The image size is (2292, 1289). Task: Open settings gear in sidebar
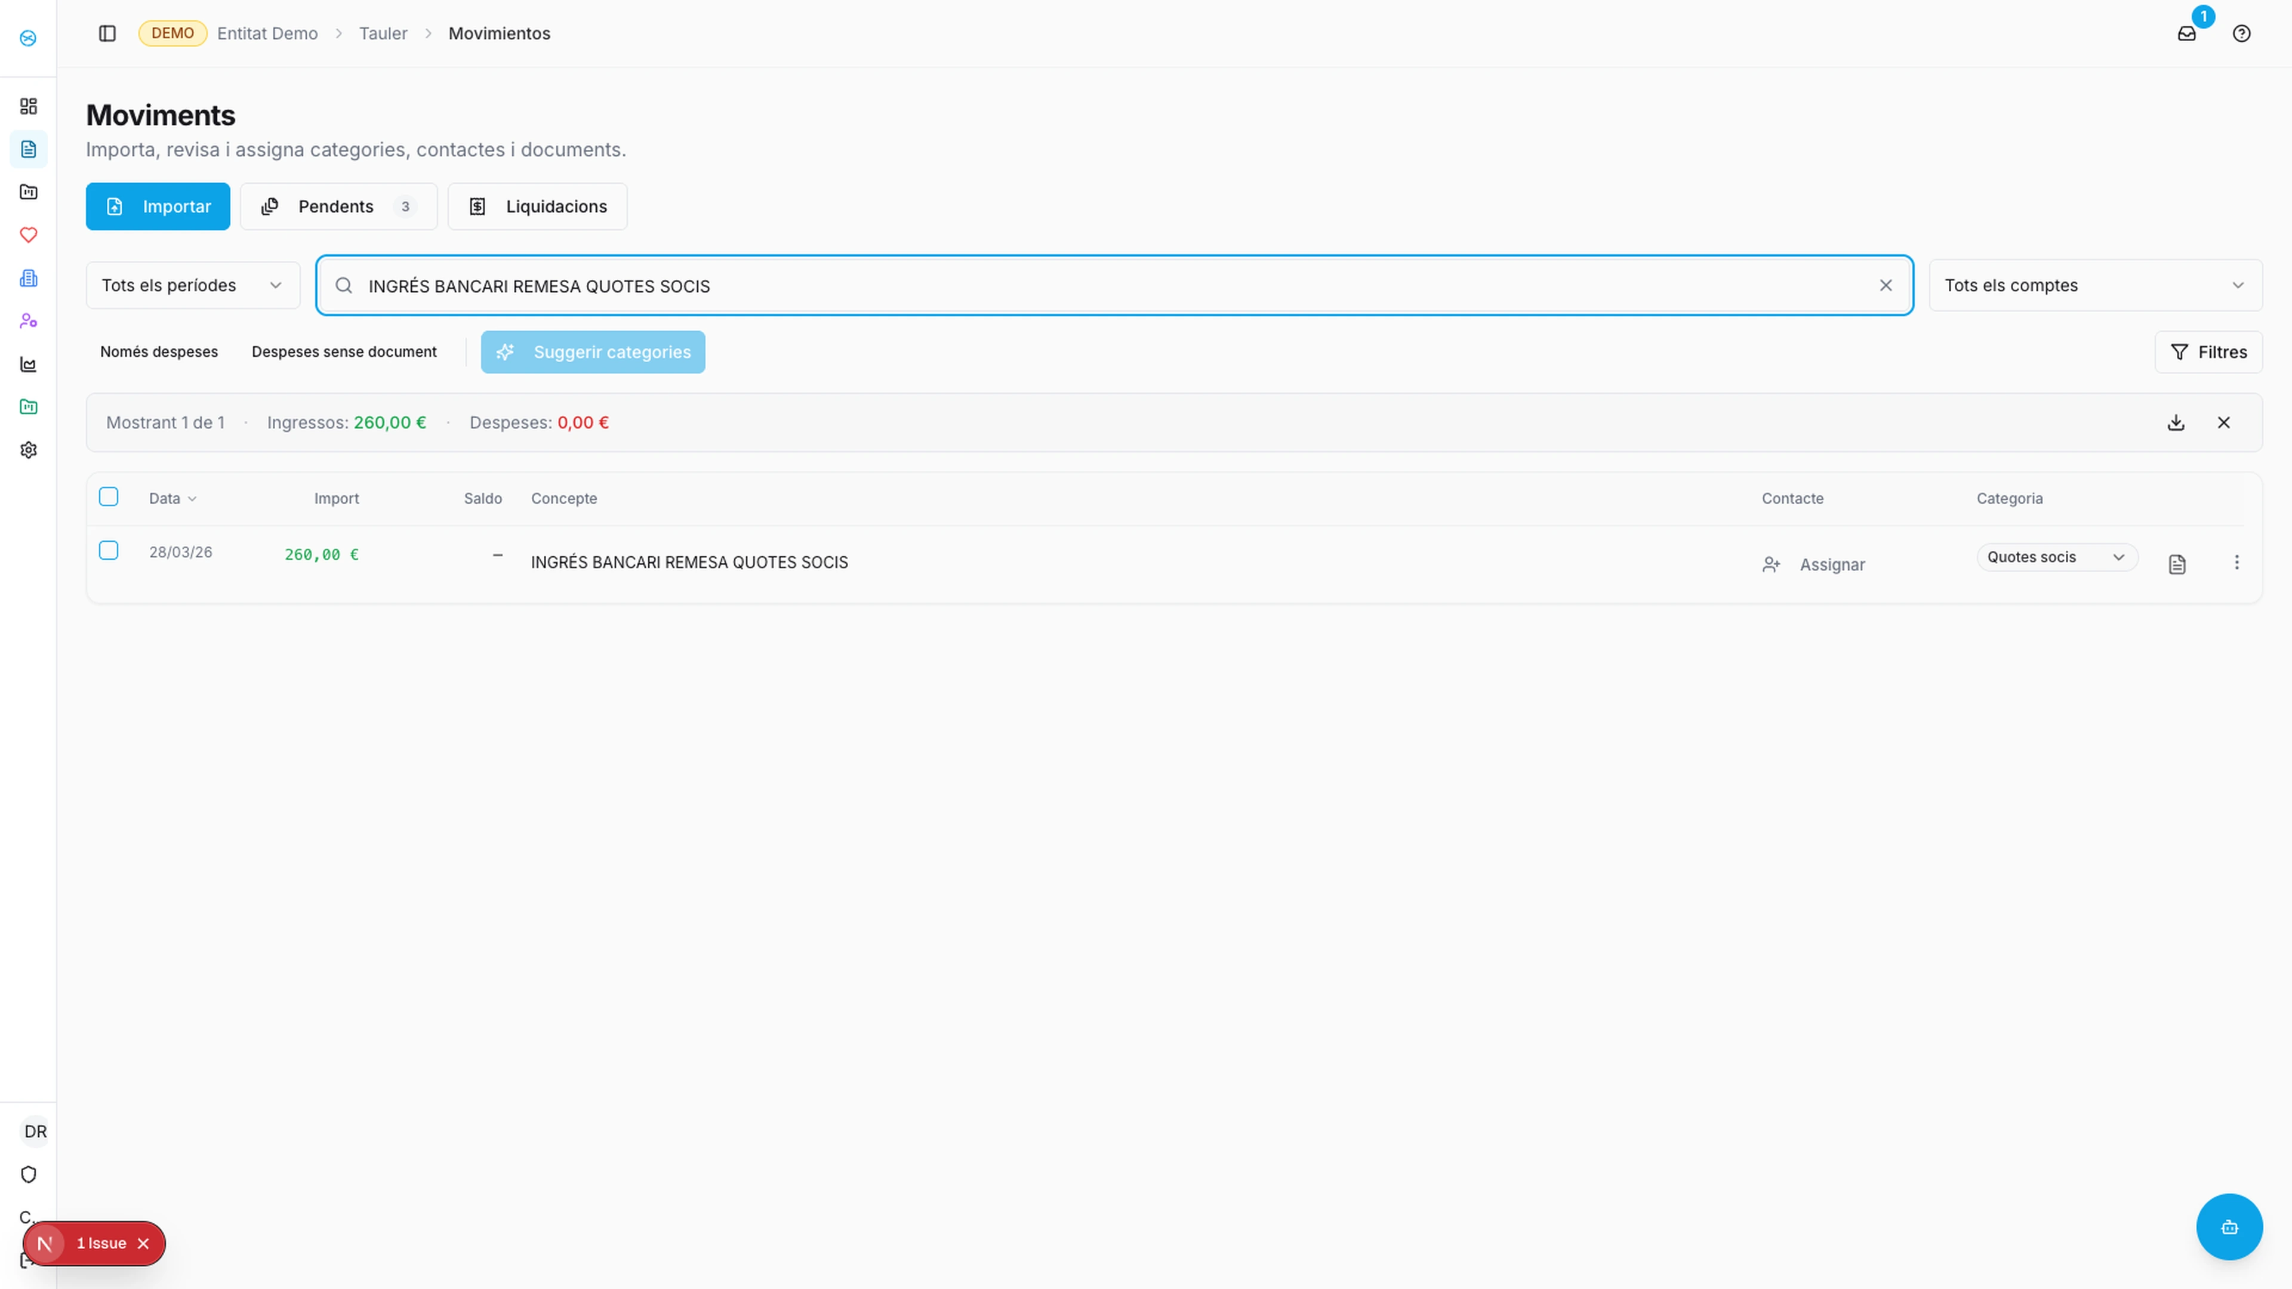point(29,450)
